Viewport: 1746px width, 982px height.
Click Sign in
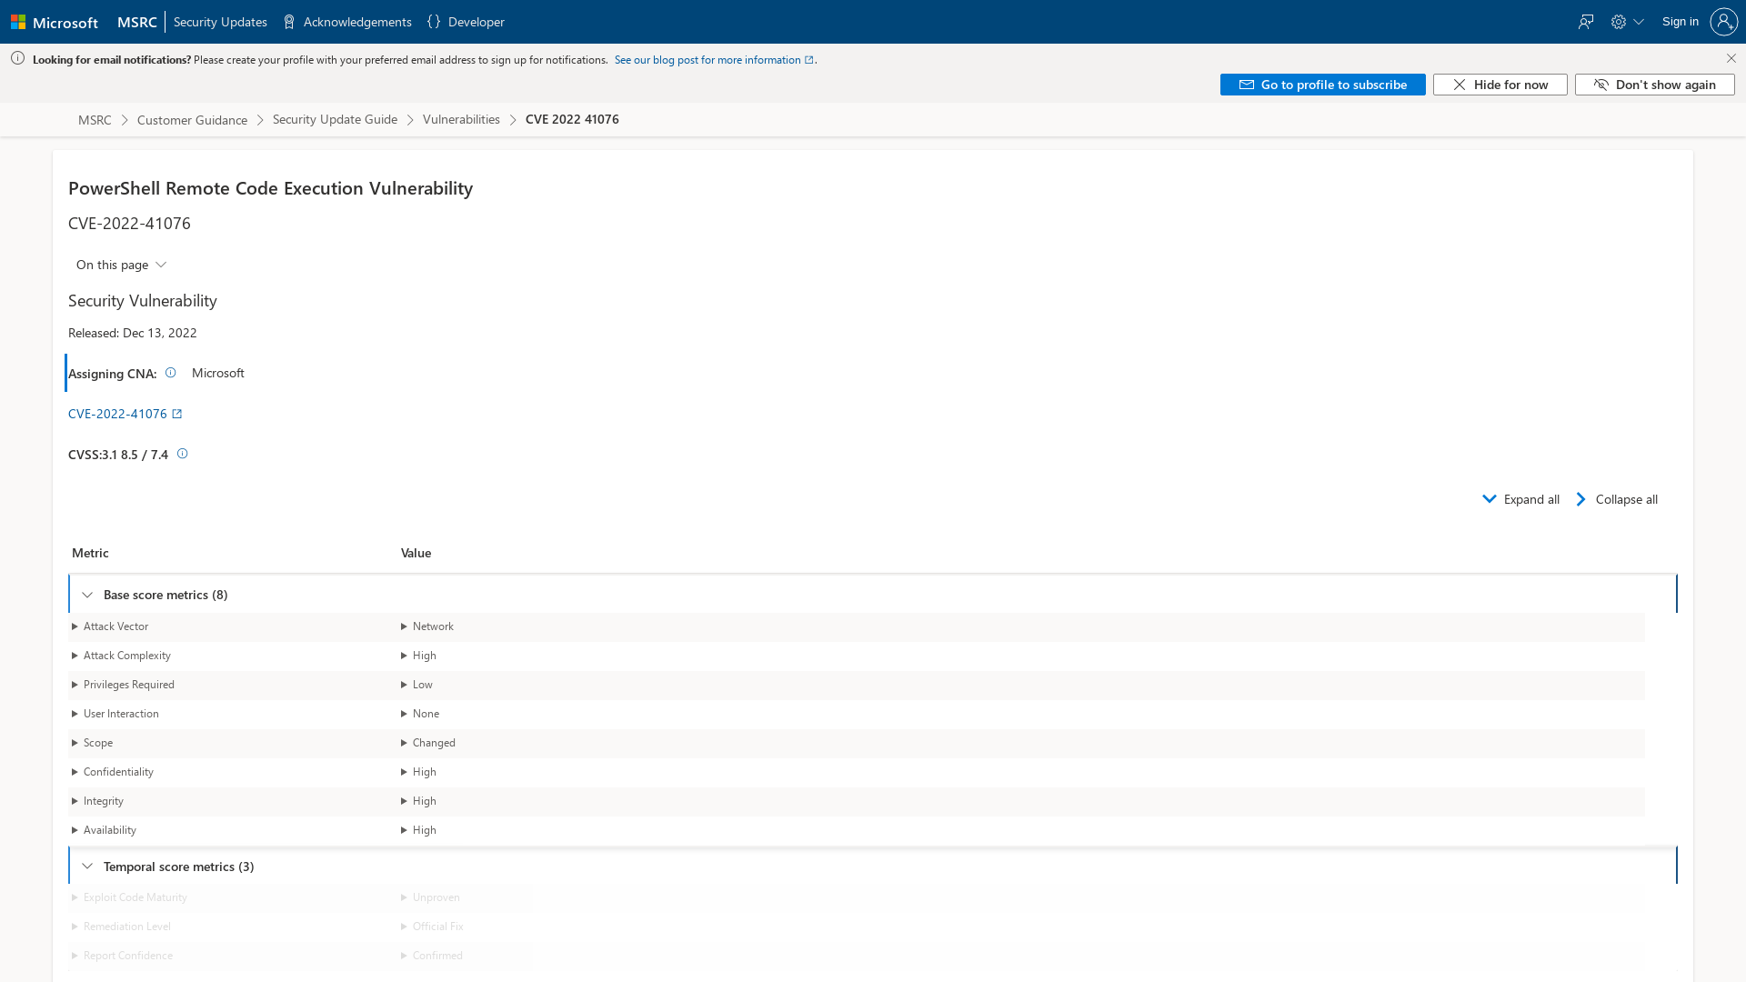(x=1680, y=22)
